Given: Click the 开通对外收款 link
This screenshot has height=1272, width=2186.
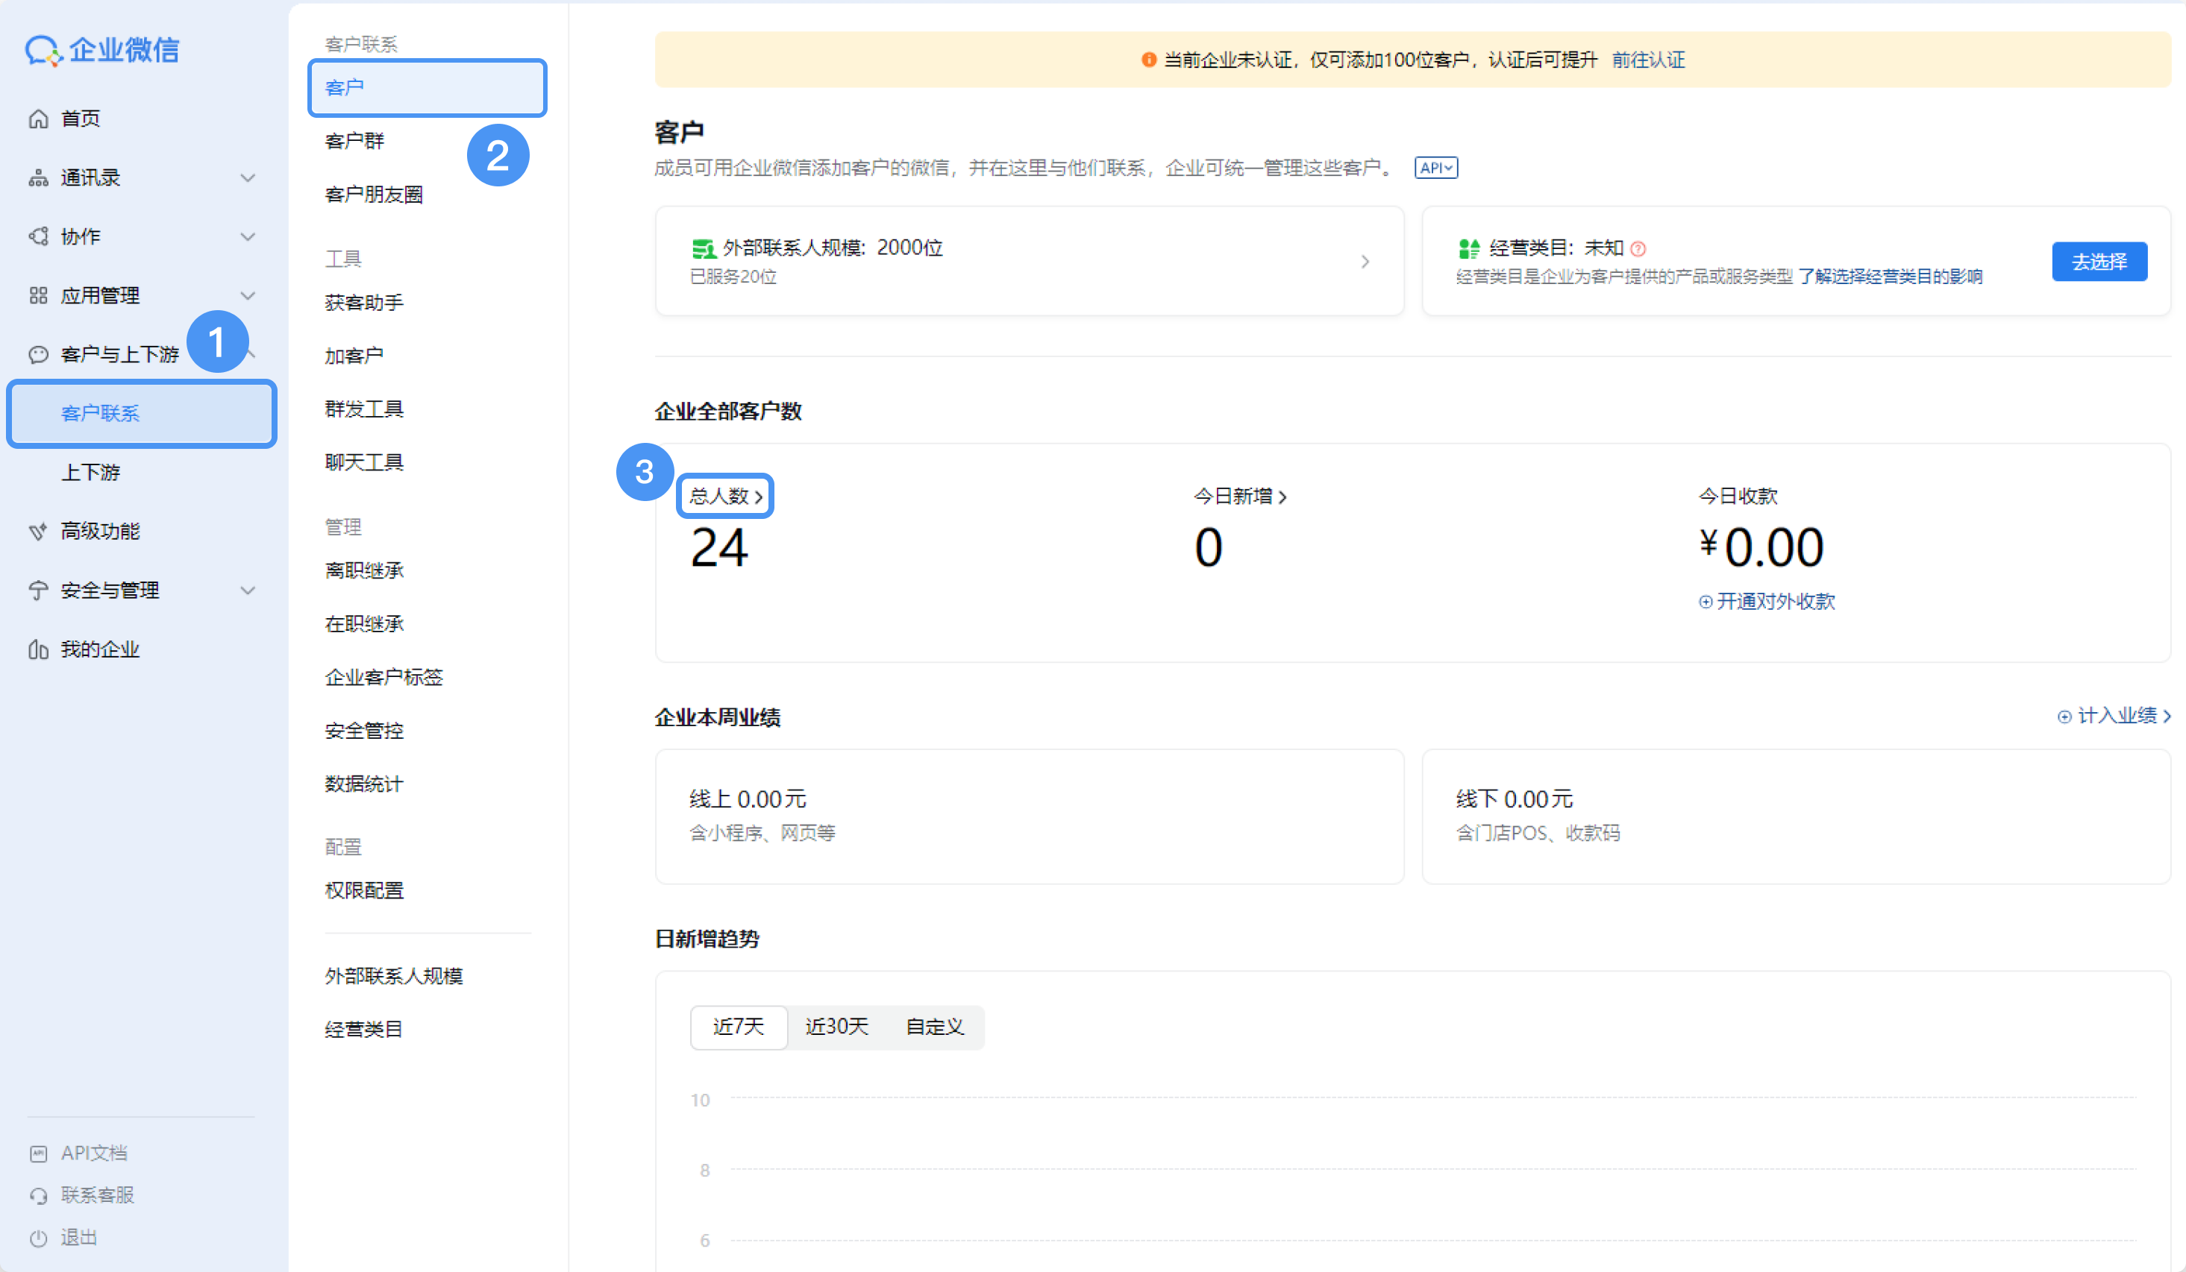Looking at the screenshot, I should click(x=1776, y=602).
